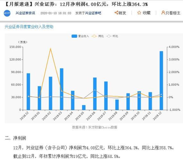Open the 兴业证券吧 forum link

[93, 13]
